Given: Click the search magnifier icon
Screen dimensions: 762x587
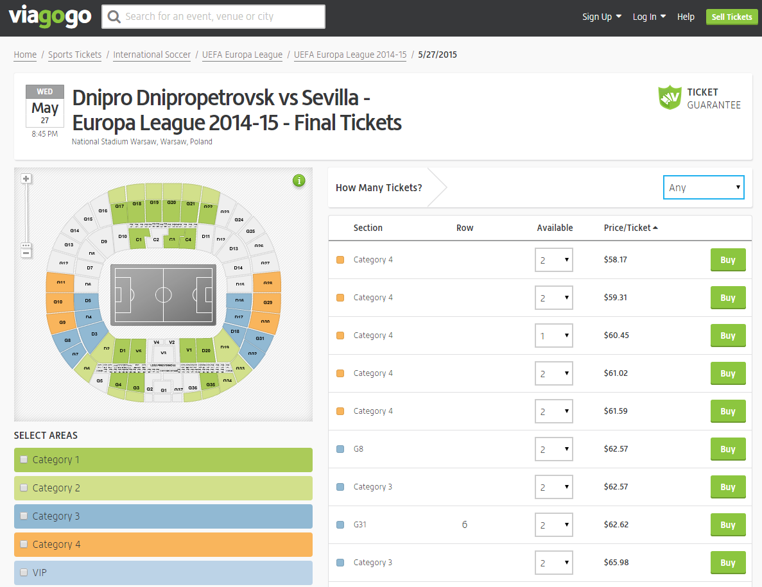Looking at the screenshot, I should pos(114,17).
